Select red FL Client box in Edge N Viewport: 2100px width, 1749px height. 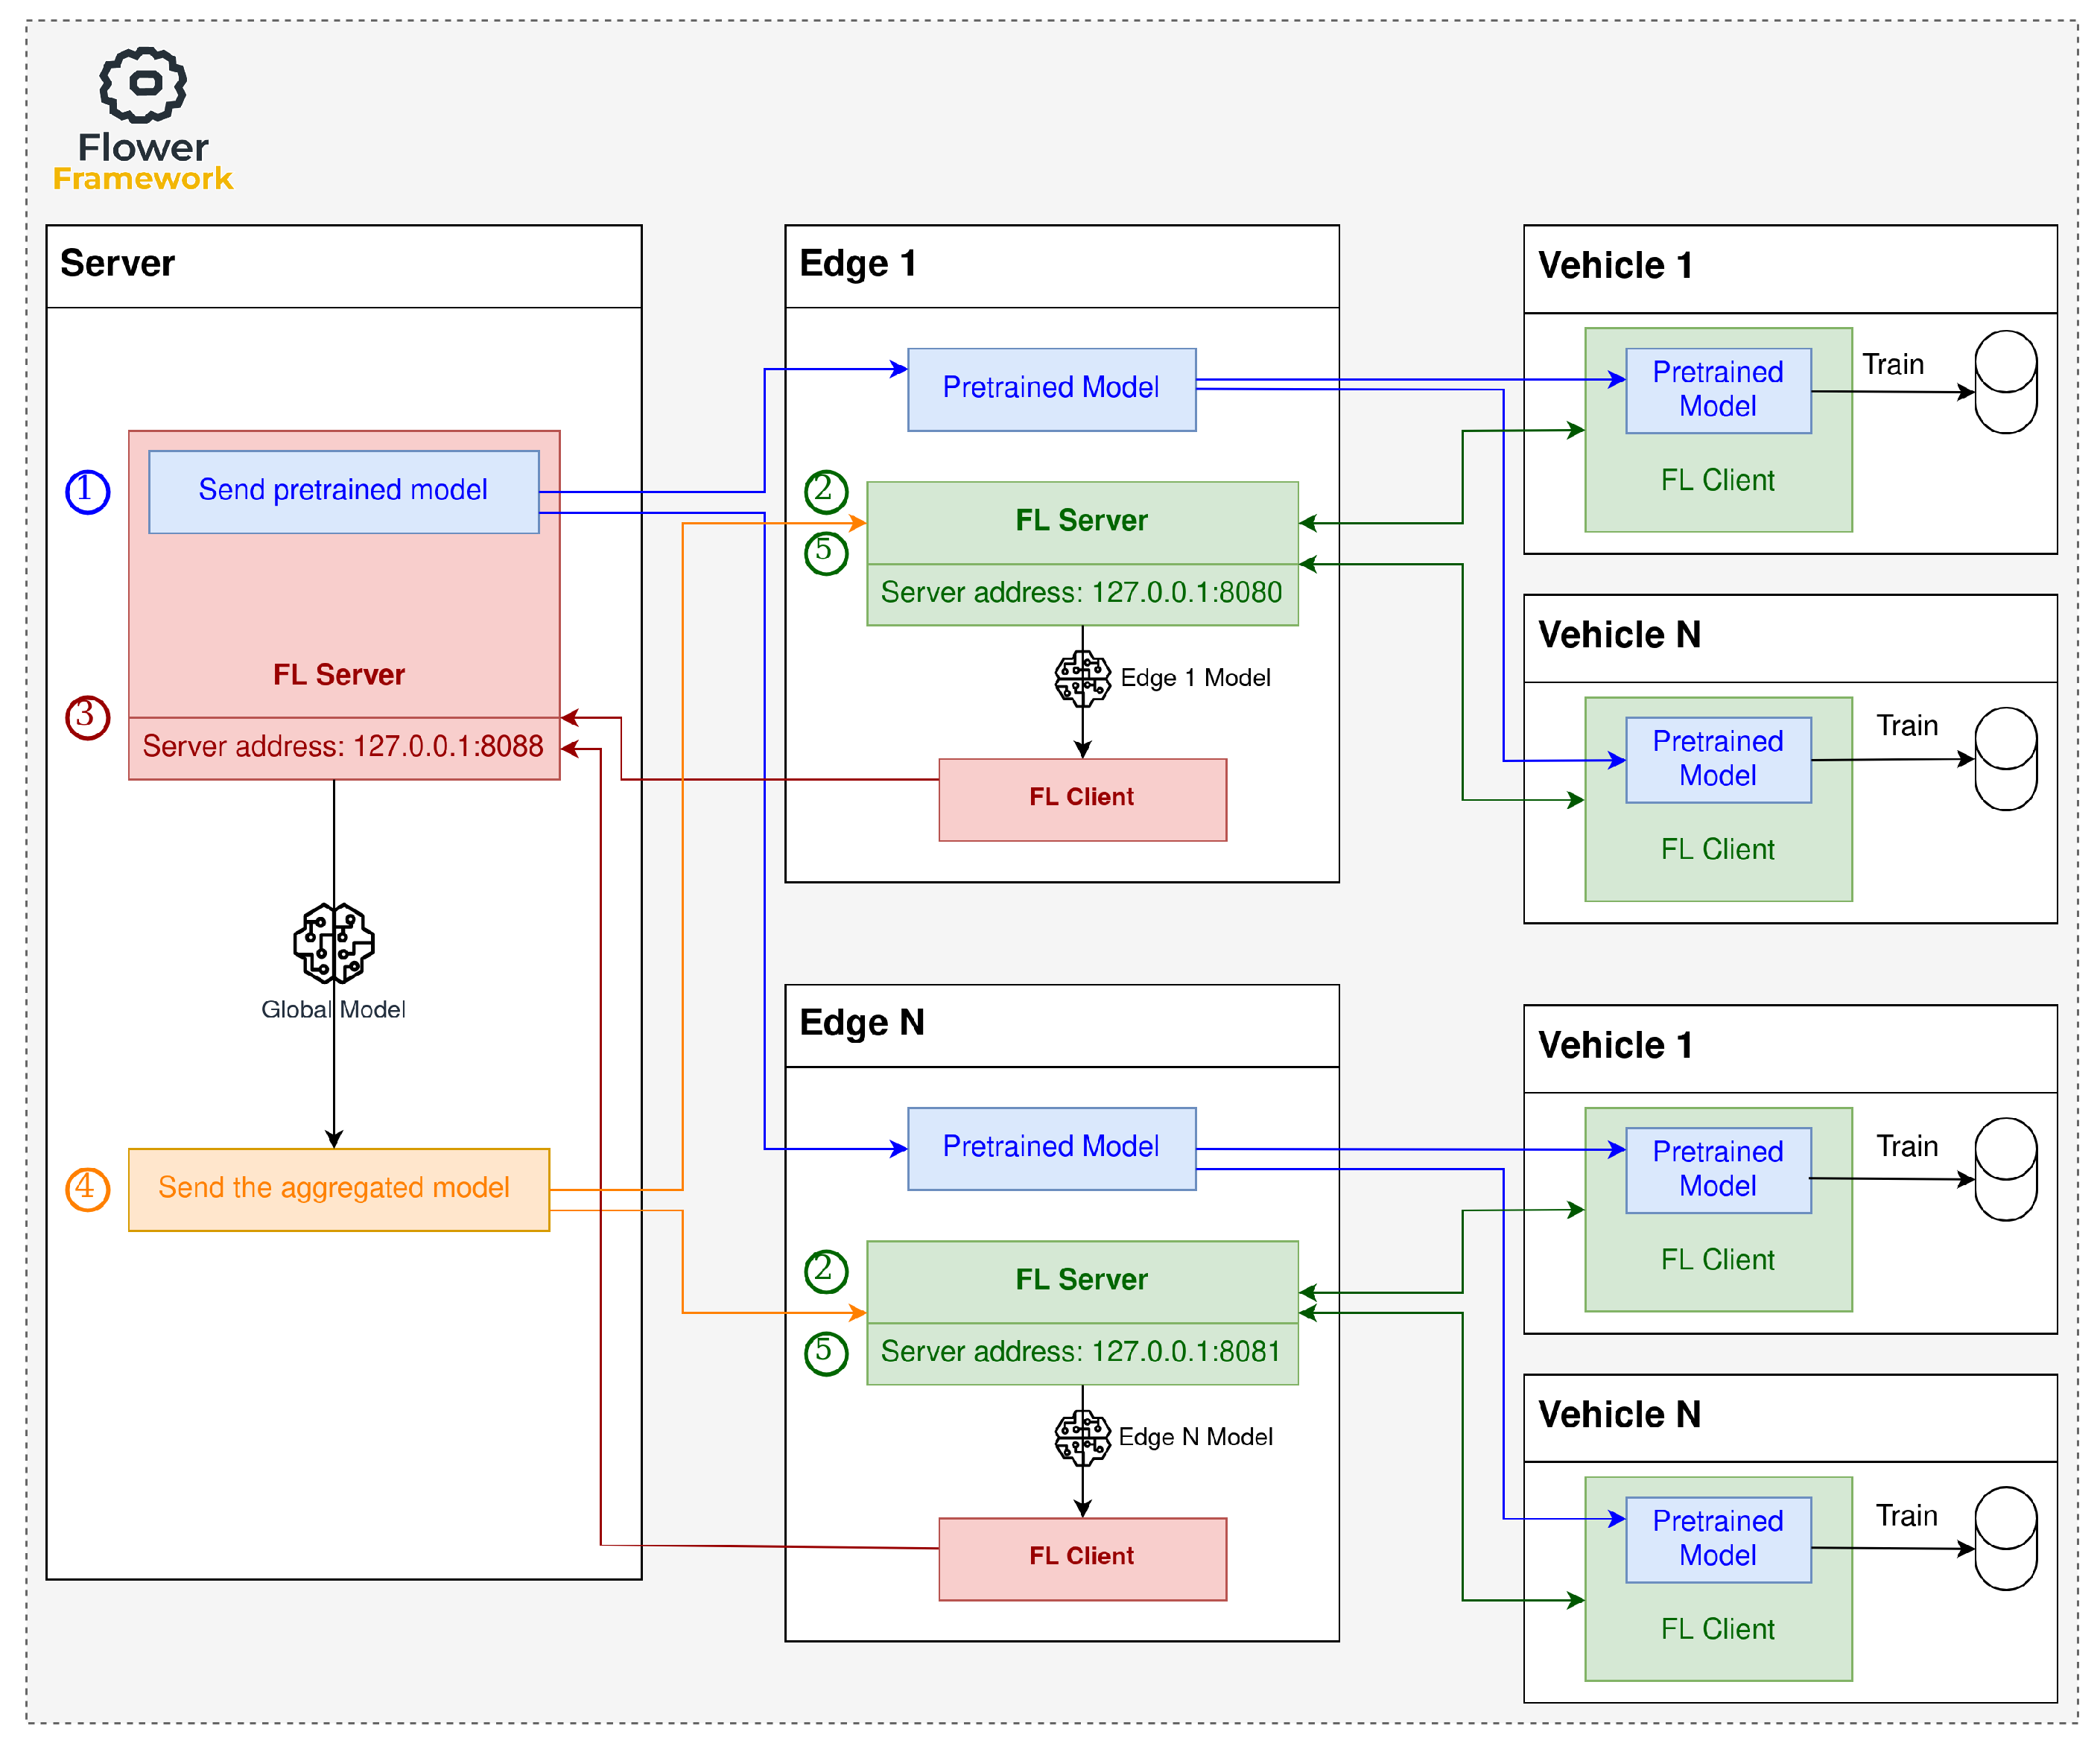click(x=1083, y=1559)
